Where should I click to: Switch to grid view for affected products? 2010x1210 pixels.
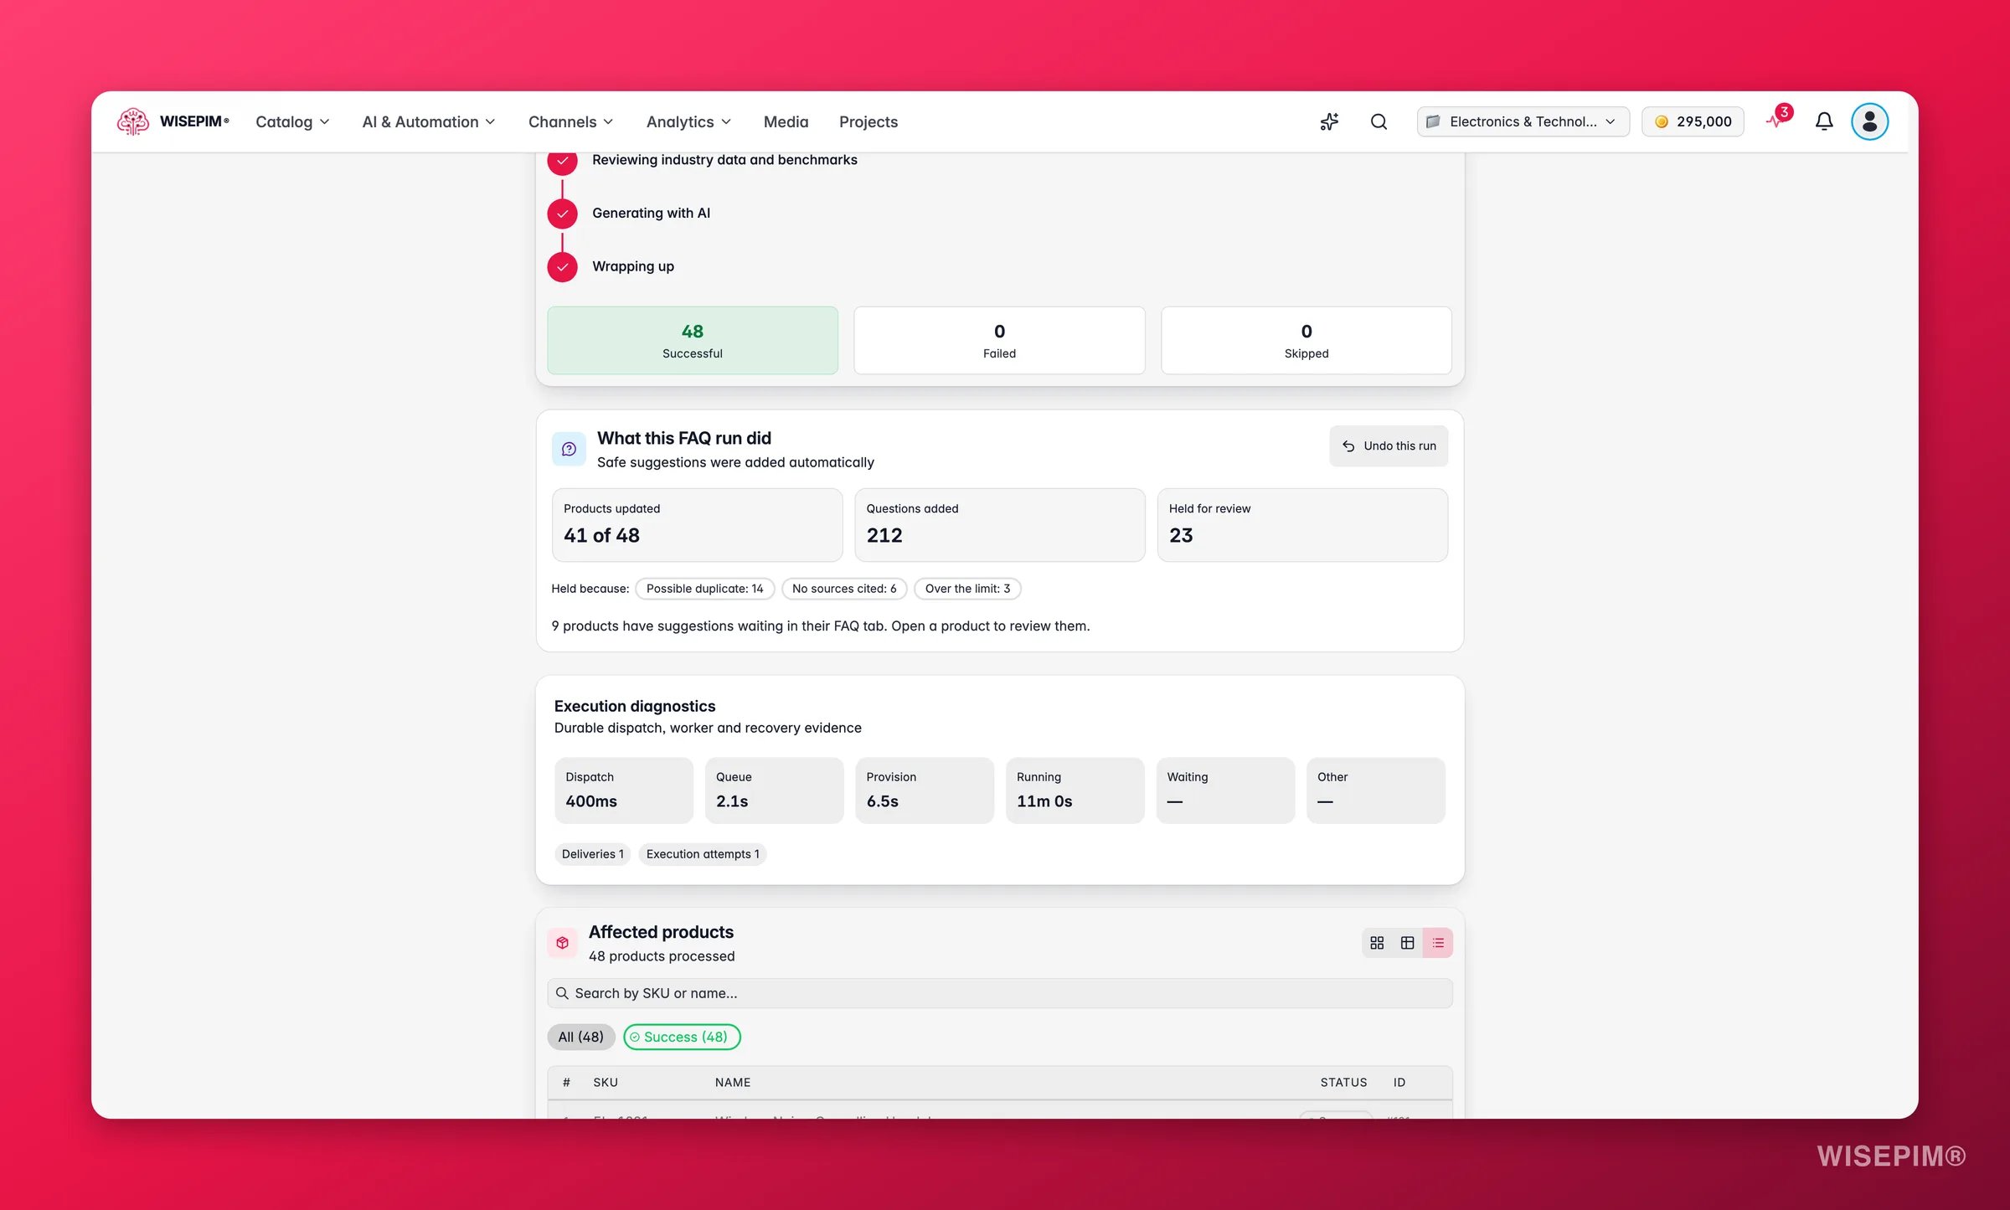click(x=1377, y=943)
